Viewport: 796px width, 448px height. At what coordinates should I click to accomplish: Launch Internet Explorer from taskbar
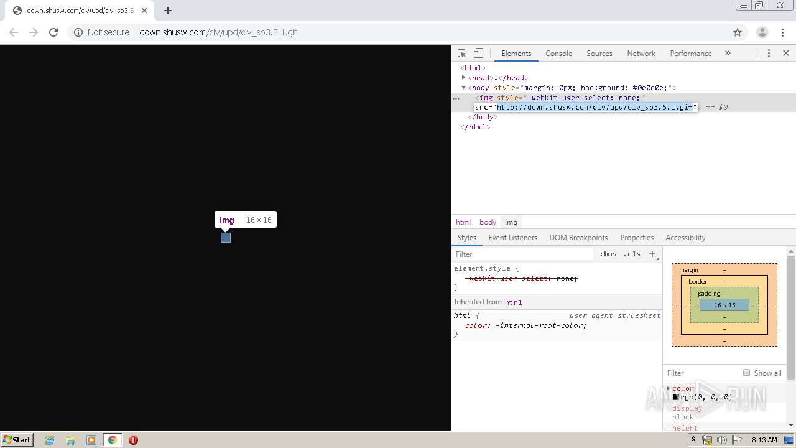[49, 440]
